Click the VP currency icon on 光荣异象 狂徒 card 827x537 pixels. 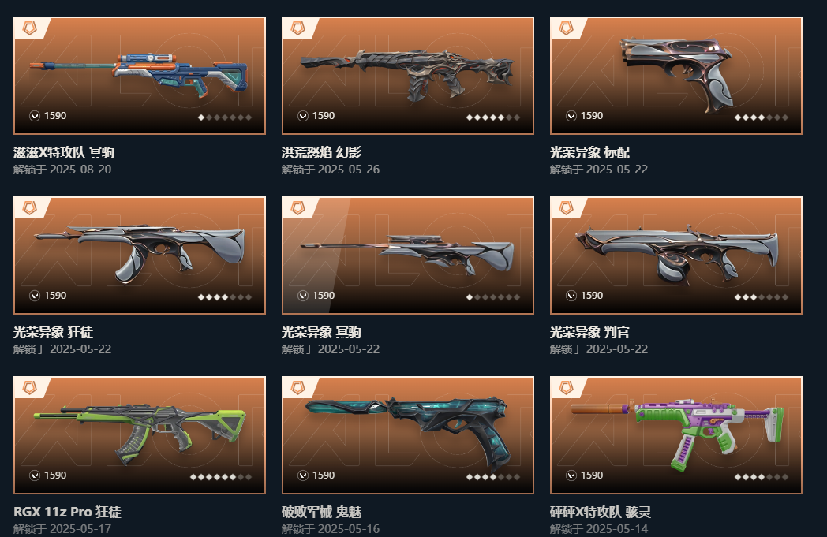coord(35,296)
